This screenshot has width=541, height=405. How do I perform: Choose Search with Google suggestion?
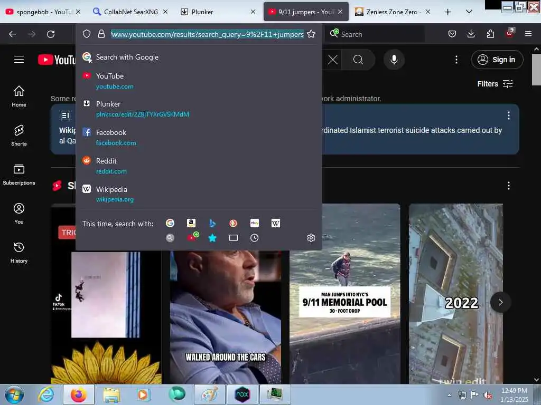(x=199, y=57)
